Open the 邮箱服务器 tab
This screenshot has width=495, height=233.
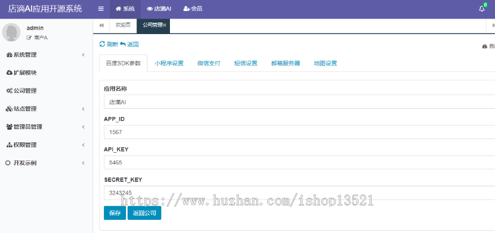coord(285,63)
